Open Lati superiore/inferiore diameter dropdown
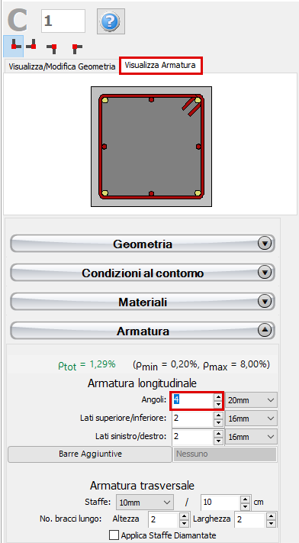The height and width of the screenshot is (543, 299). 251,419
